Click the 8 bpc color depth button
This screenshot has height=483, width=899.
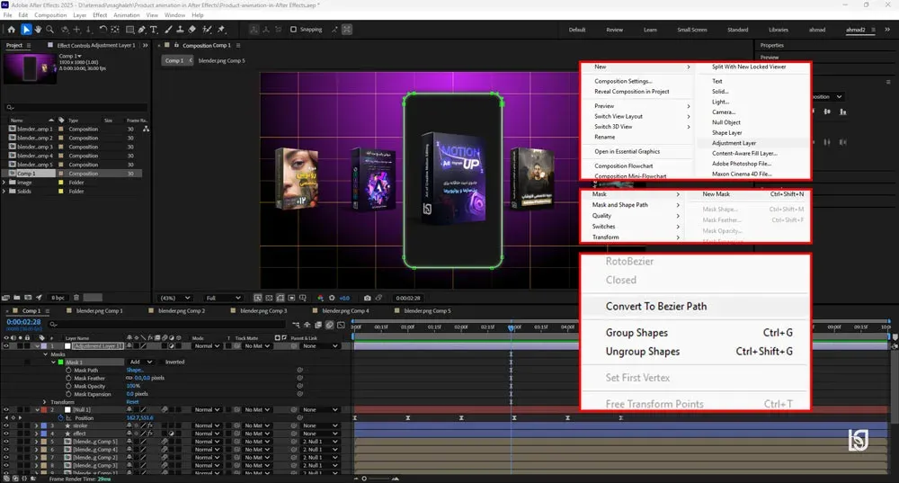point(58,298)
